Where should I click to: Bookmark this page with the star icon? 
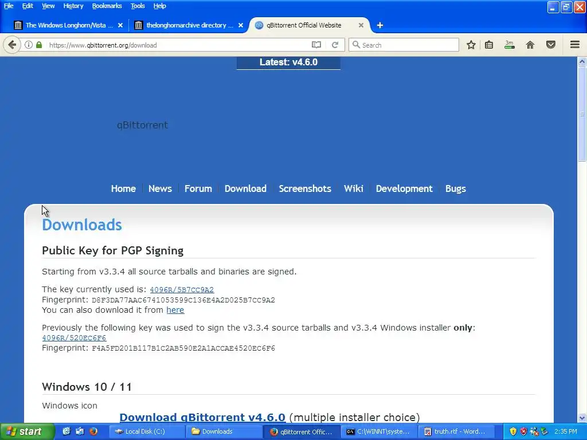[x=471, y=45]
